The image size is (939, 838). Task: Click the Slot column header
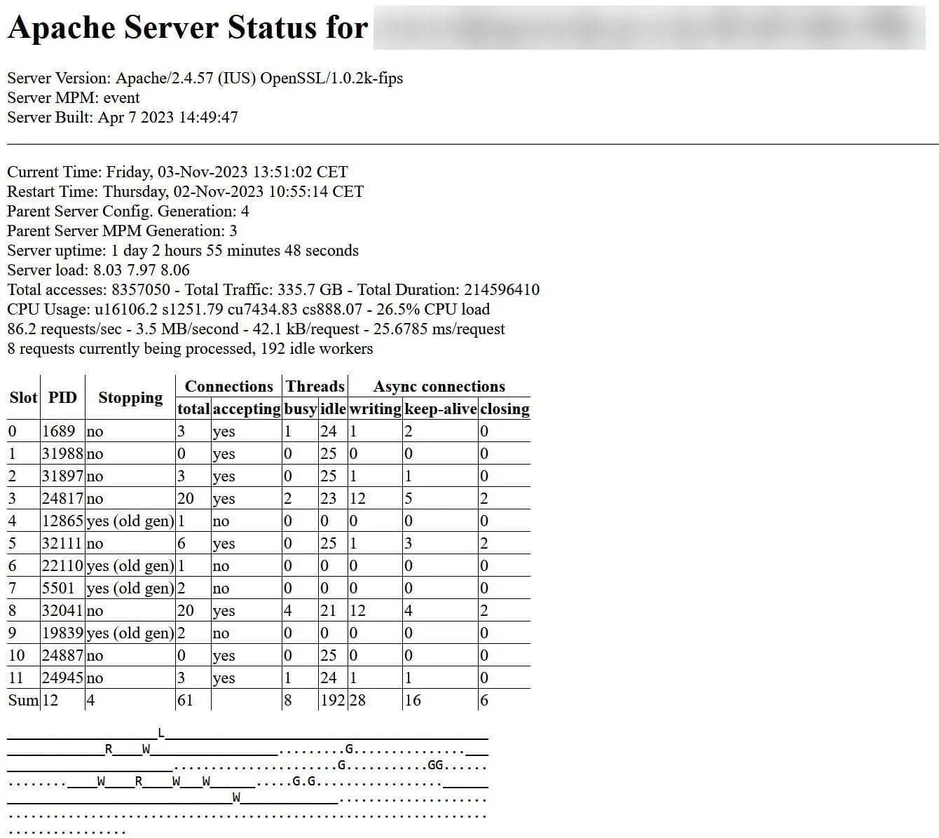(22, 397)
